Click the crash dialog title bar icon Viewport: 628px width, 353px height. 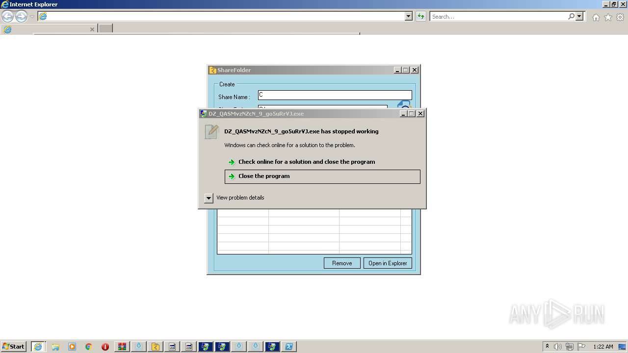point(203,113)
